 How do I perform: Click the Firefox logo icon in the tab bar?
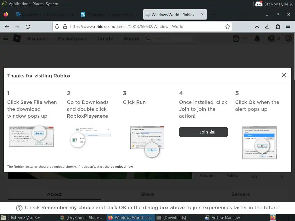pyautogui.click(x=6, y=14)
